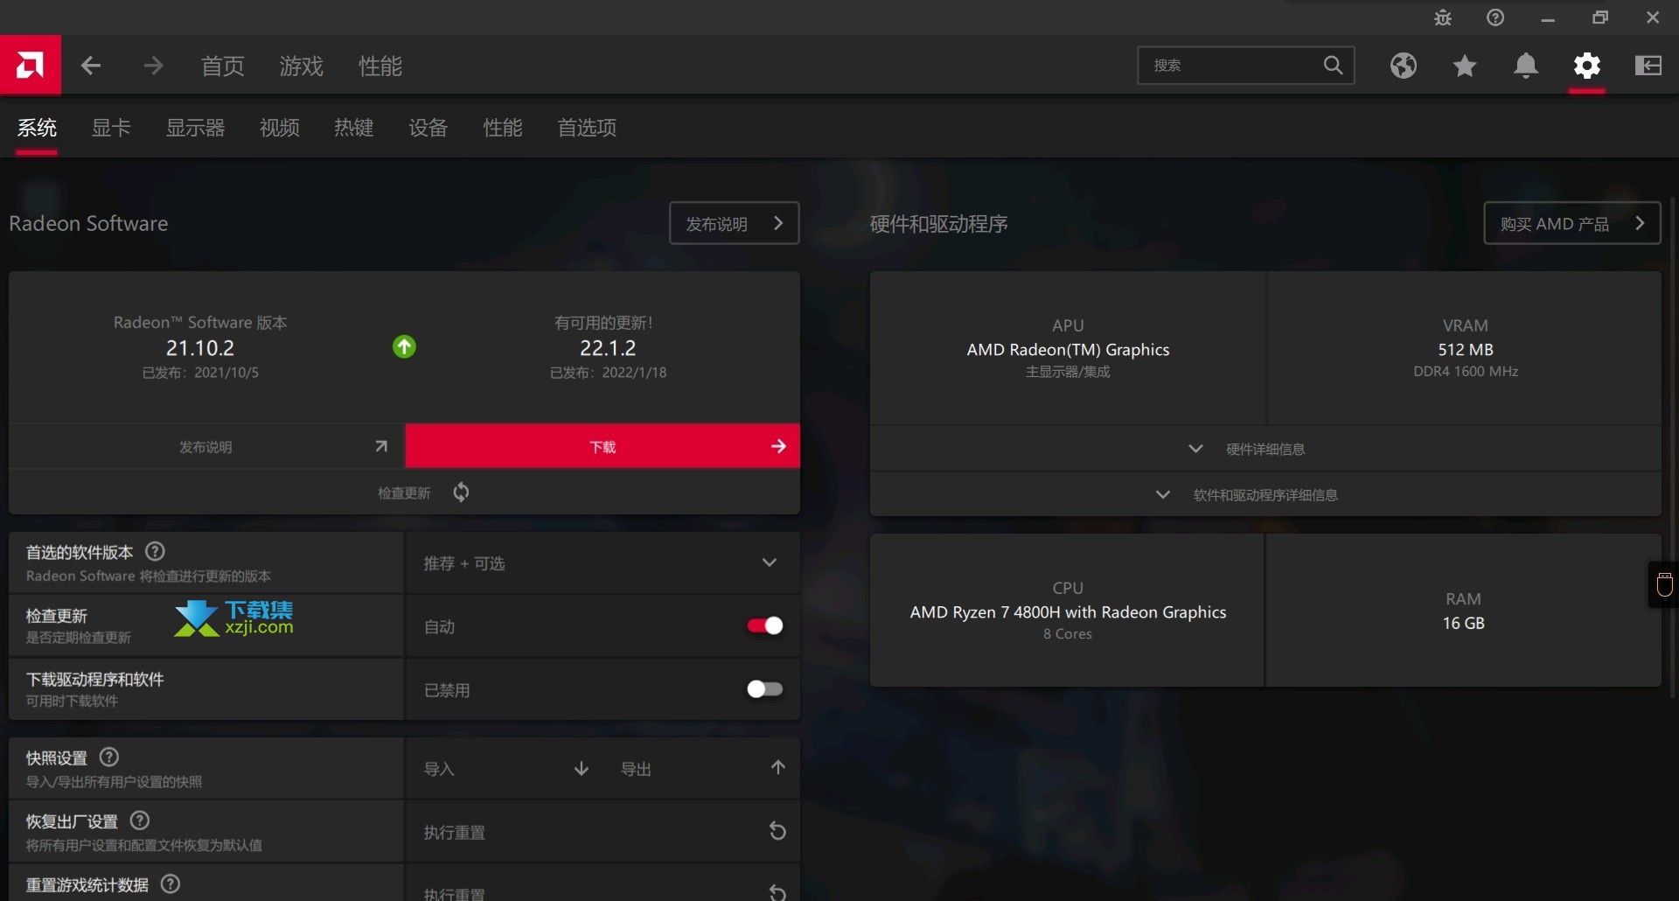The height and width of the screenshot is (901, 1679).
Task: Open the settings-row 性能 tab
Action: point(503,128)
